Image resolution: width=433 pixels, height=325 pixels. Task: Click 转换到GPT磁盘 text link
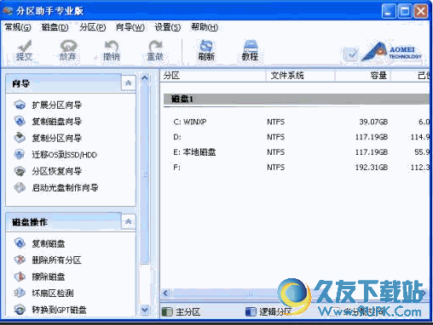pos(59,310)
